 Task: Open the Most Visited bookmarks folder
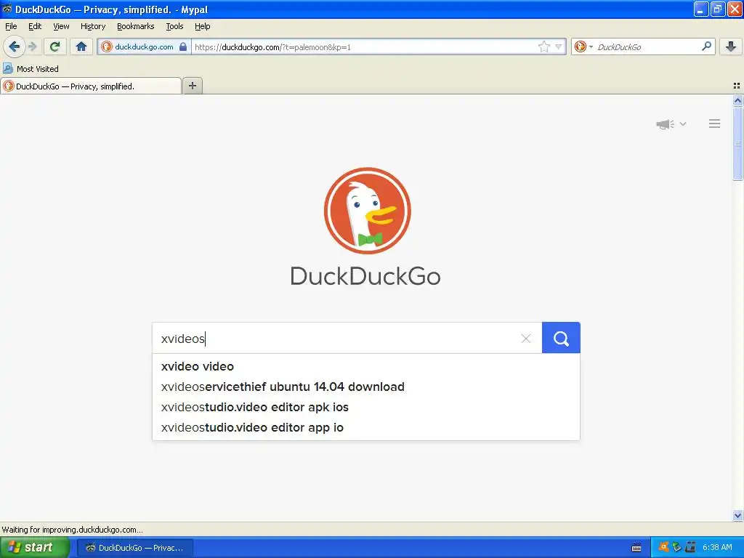coord(31,69)
